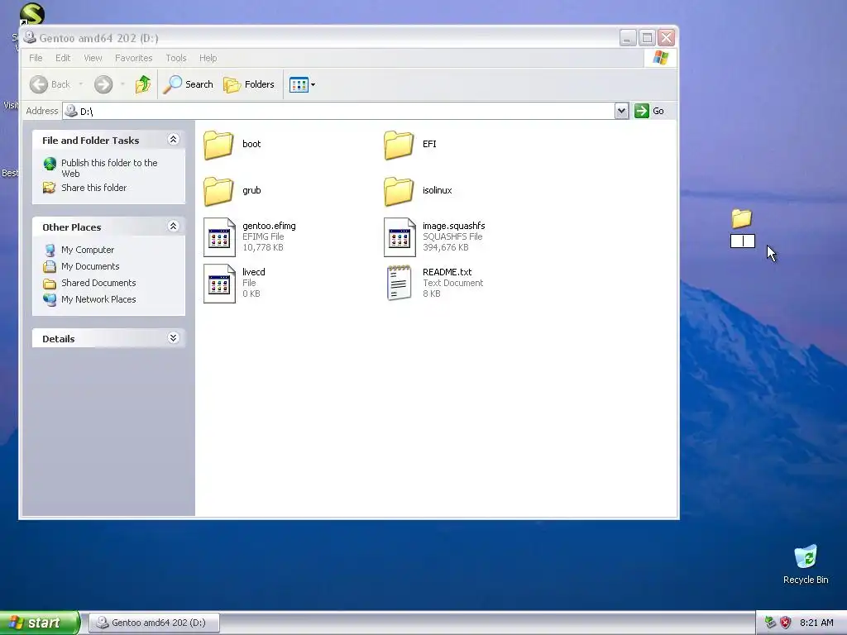
Task: Click the Go button
Action: tap(649, 111)
